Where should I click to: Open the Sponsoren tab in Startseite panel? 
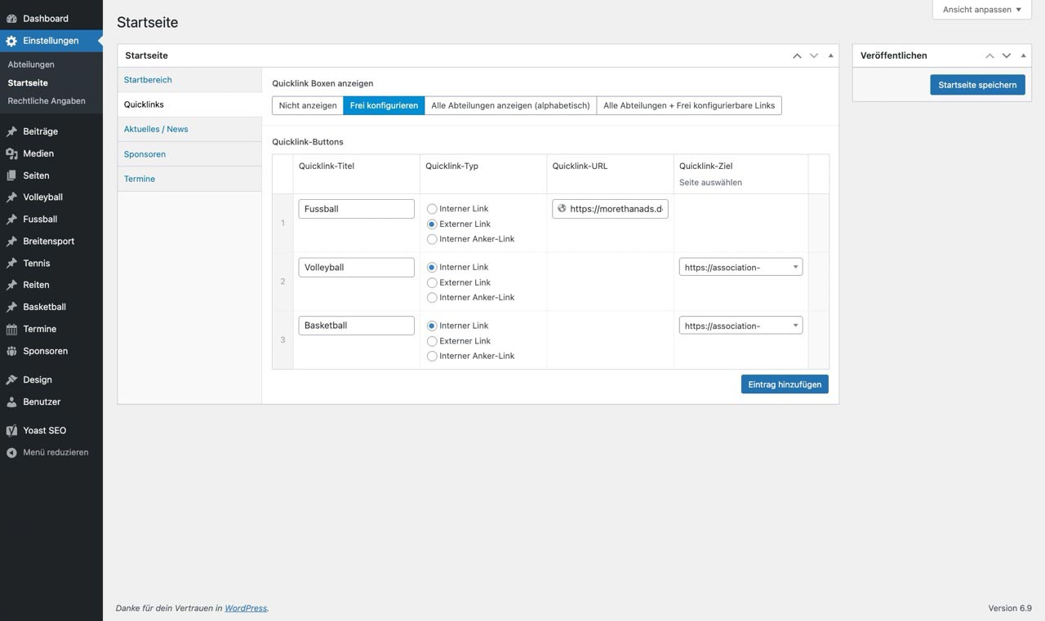coord(145,154)
